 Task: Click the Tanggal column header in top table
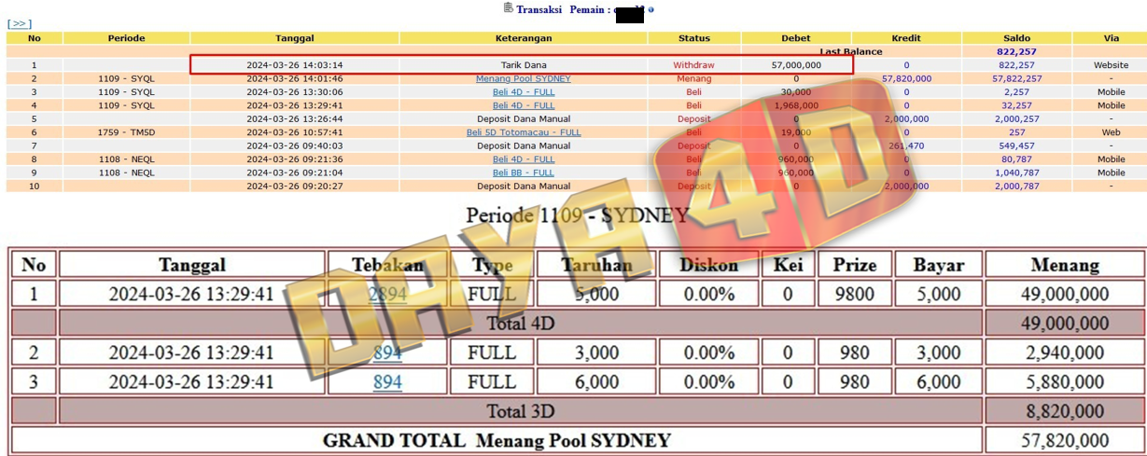[294, 38]
